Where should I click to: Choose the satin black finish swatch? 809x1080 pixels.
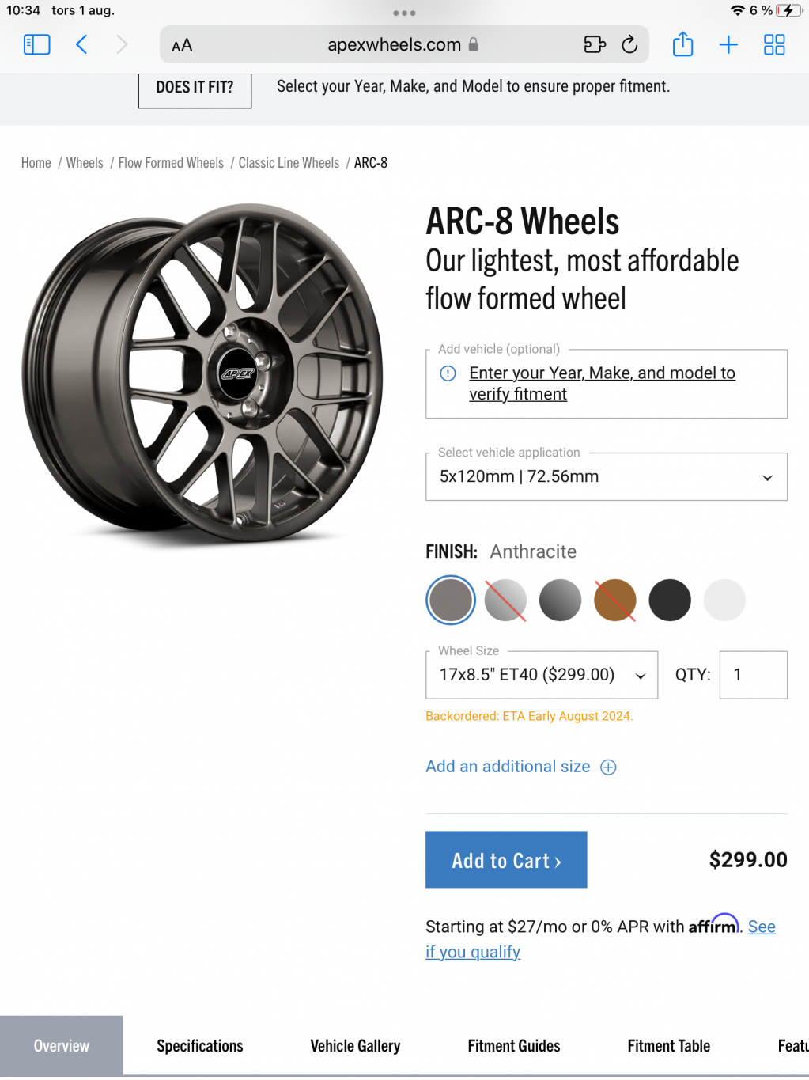pyautogui.click(x=670, y=600)
